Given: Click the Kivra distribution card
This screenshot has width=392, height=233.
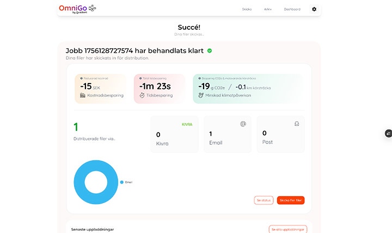Looking at the screenshot, I should (x=175, y=134).
